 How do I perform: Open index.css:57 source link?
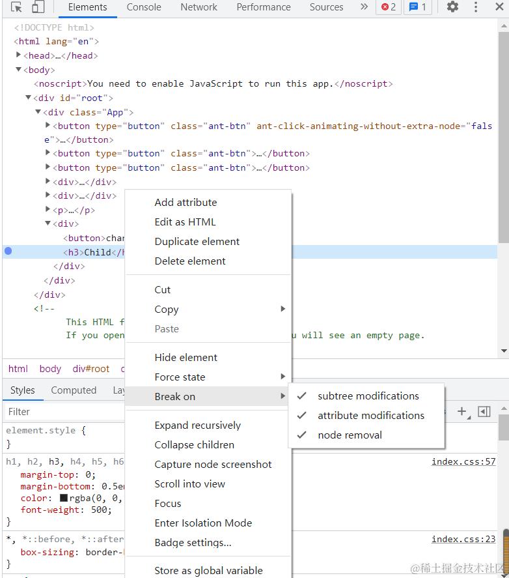[463, 461]
